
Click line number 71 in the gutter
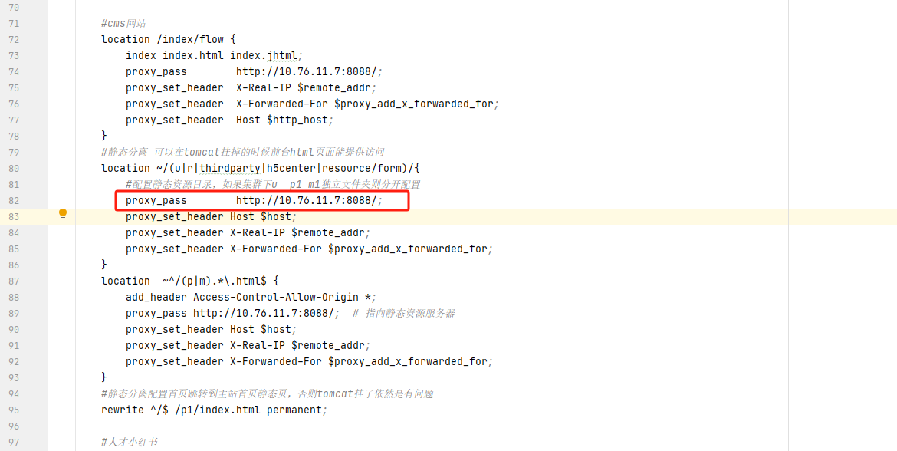coord(14,23)
